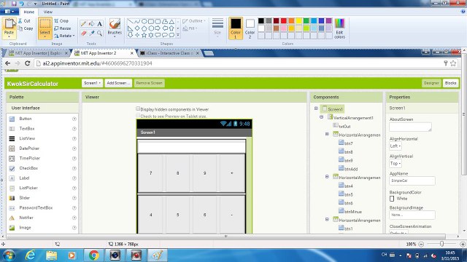The image size is (467, 262).
Task: Open Edit colors palette
Action: 339,28
